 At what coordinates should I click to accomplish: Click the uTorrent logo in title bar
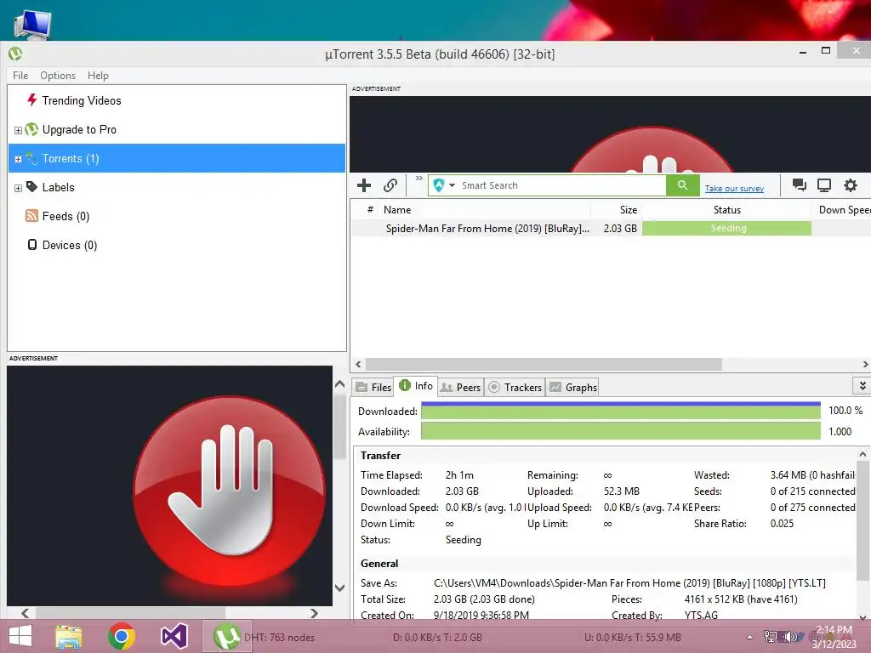[x=15, y=54]
